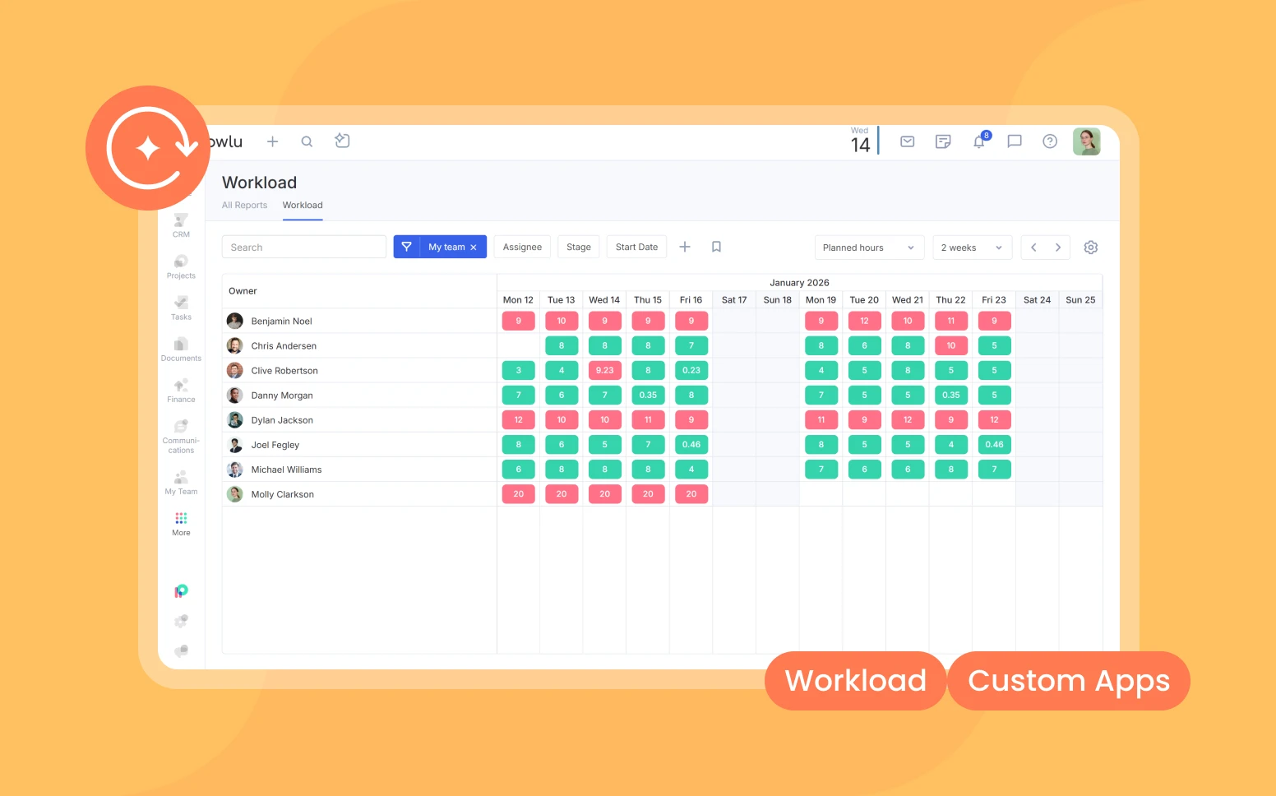
Task: Click the More apps grid icon
Action: point(180,521)
